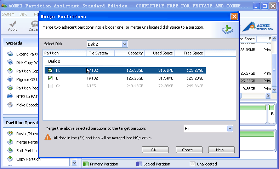Click the 125.30GB capacity cell
The image size is (279, 169).
point(135,70)
